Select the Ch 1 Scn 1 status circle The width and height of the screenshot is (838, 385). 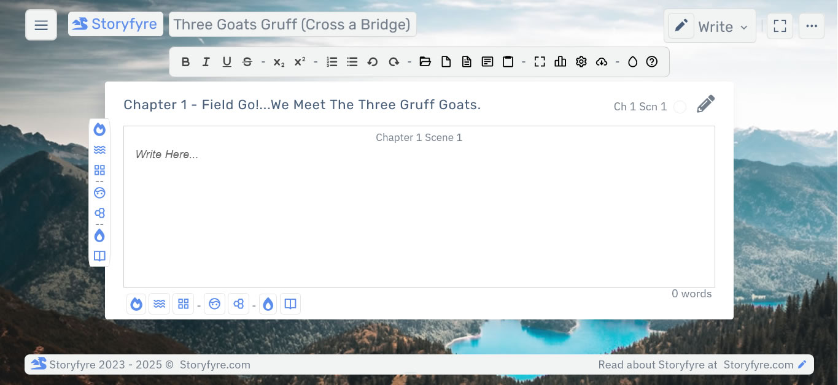[x=680, y=107]
